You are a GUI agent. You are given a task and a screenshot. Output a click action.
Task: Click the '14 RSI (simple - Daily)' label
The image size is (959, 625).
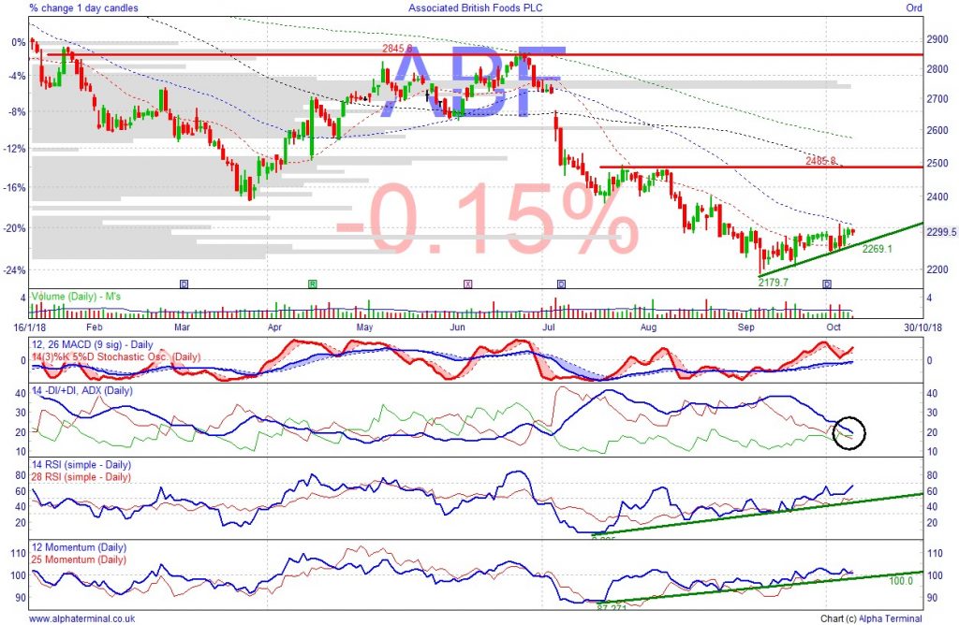click(x=81, y=465)
